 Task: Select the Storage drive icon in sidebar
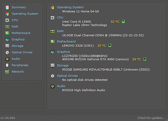(7, 46)
